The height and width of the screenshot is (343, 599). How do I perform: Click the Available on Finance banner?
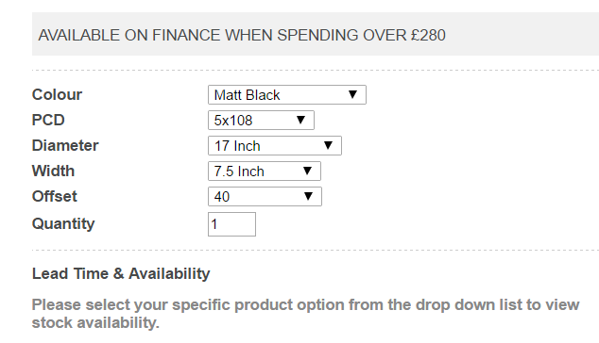316,34
